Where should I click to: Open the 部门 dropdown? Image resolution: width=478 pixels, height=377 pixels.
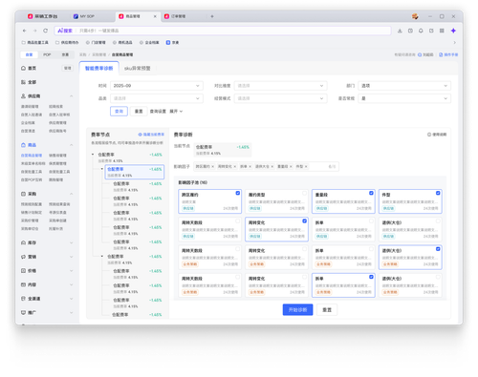pos(404,86)
